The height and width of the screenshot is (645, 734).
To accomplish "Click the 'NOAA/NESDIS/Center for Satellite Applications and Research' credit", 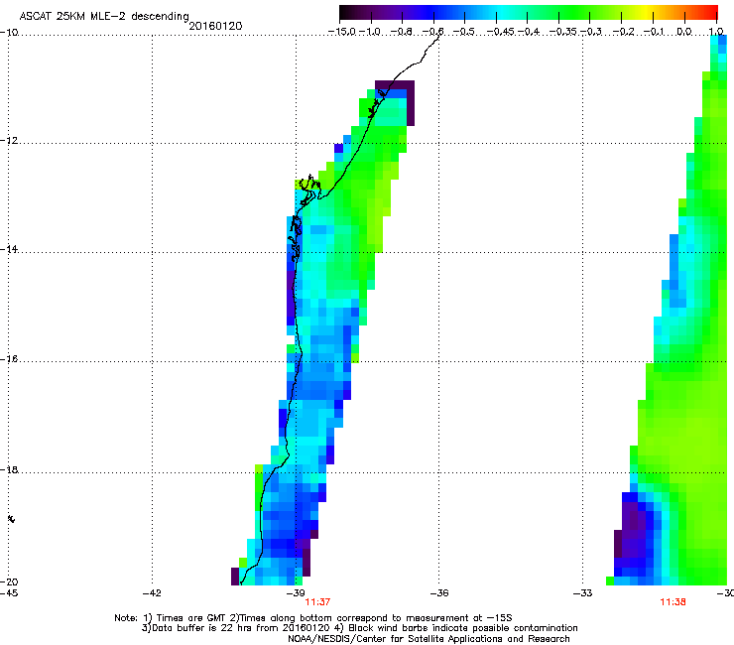I will coord(428,639).
